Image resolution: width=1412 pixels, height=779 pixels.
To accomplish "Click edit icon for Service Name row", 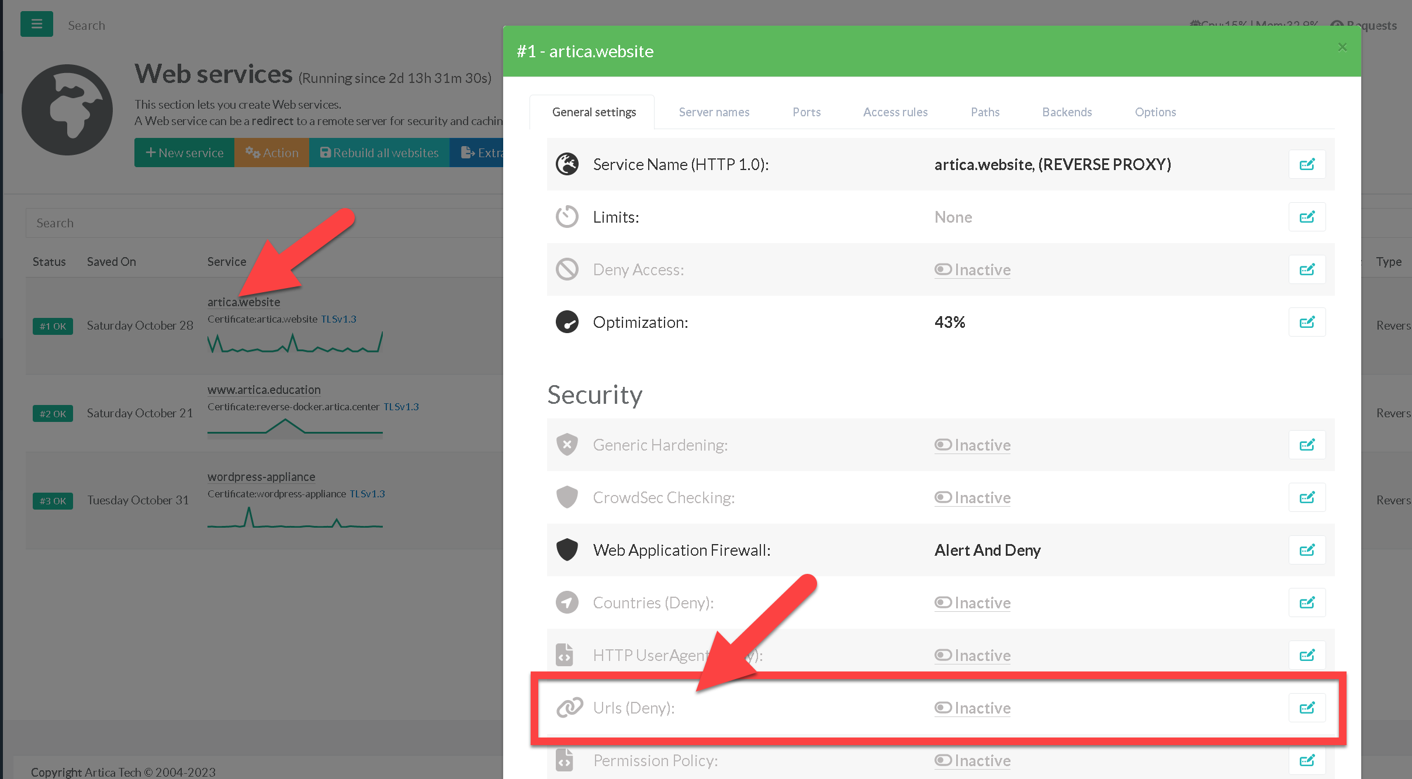I will 1307,164.
